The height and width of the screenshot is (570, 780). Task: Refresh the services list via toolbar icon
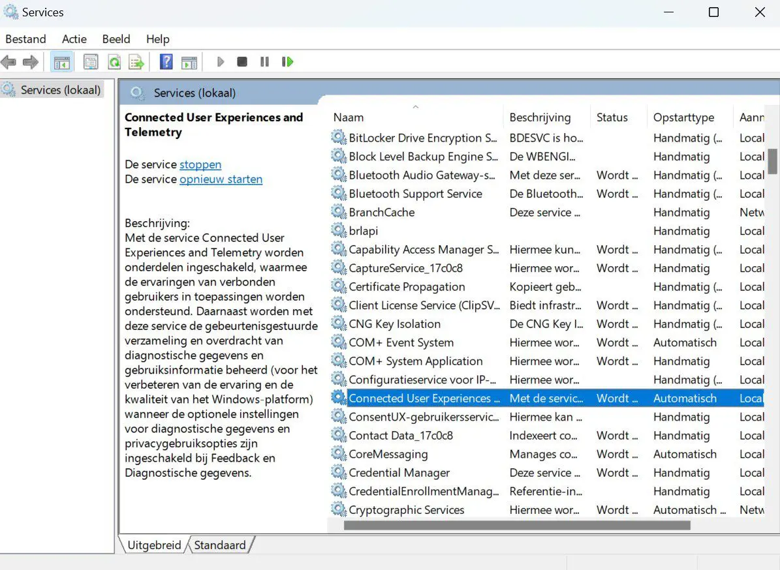pos(114,62)
